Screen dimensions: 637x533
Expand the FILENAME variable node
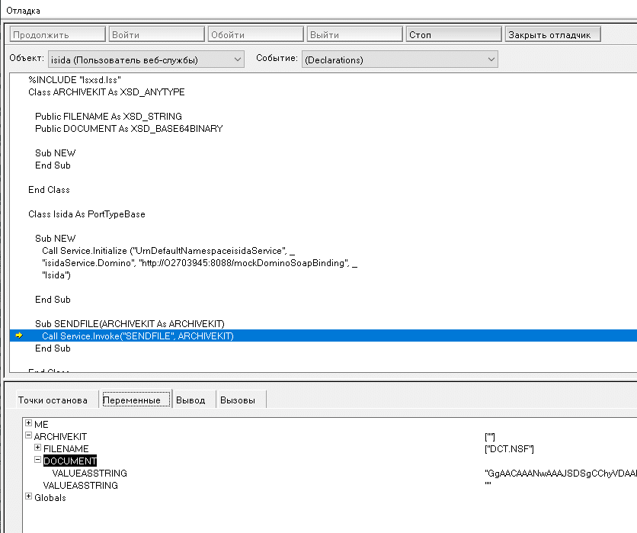(x=38, y=448)
